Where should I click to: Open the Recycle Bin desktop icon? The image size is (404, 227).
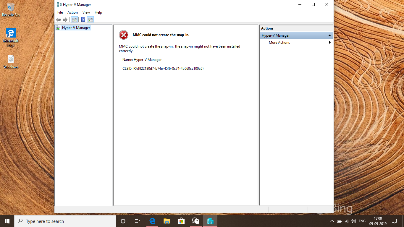click(11, 9)
